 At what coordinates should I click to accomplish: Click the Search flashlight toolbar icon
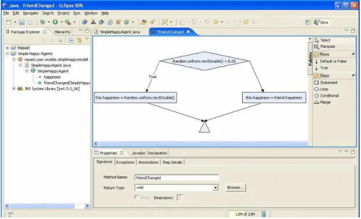[x=152, y=22]
